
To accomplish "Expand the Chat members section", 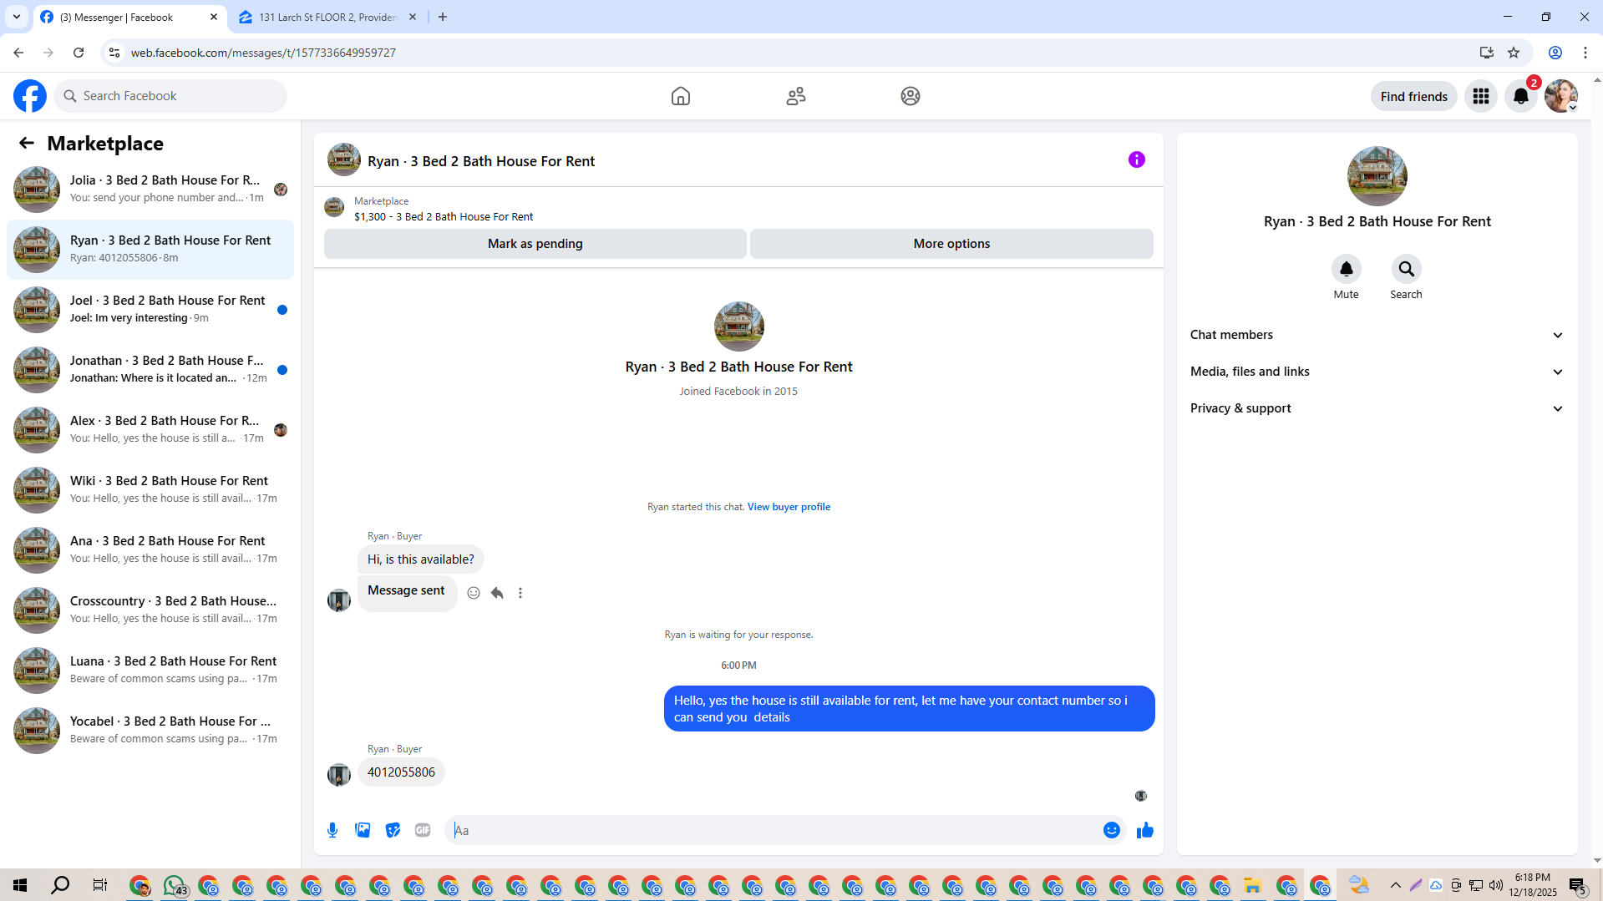I will [x=1377, y=335].
